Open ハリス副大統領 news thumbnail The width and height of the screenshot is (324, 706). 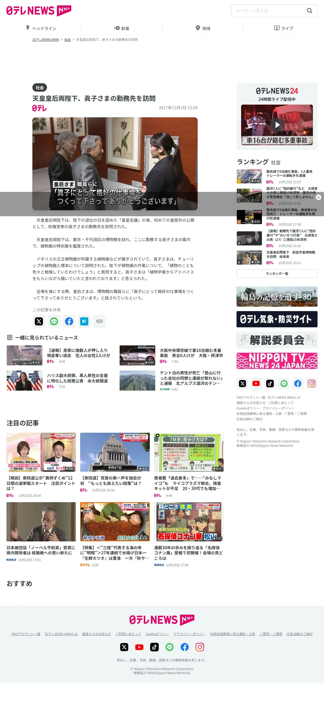[25, 380]
